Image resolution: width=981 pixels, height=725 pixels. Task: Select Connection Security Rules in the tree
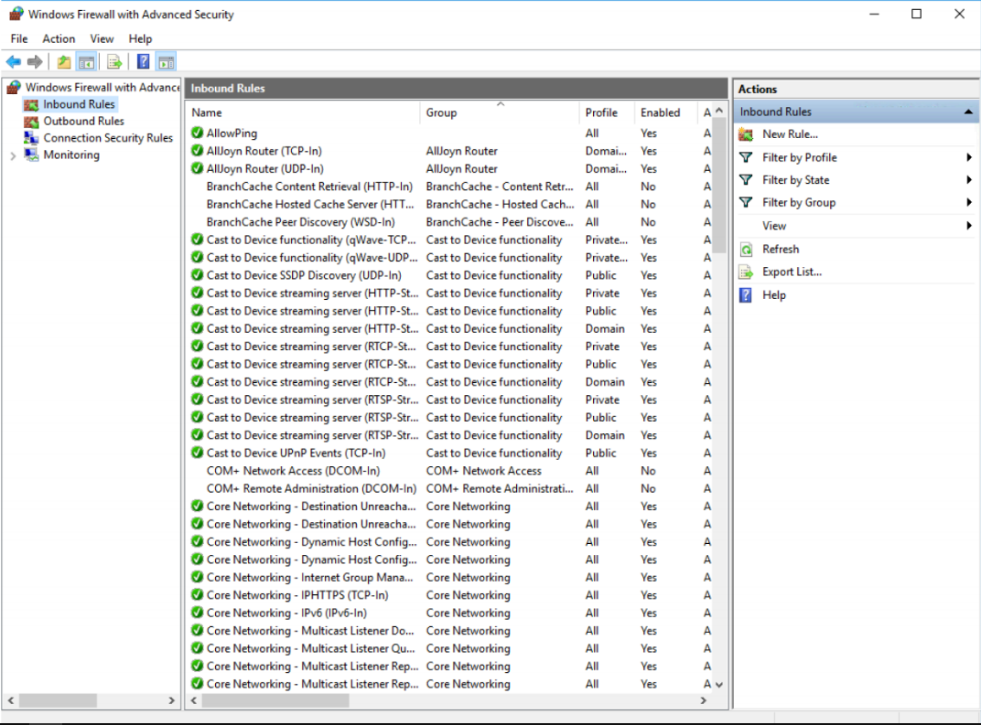coord(108,138)
